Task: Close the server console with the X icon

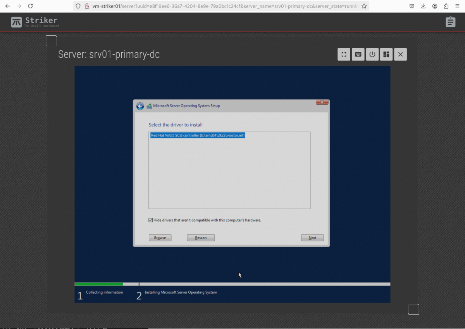Action: pyautogui.click(x=400, y=55)
